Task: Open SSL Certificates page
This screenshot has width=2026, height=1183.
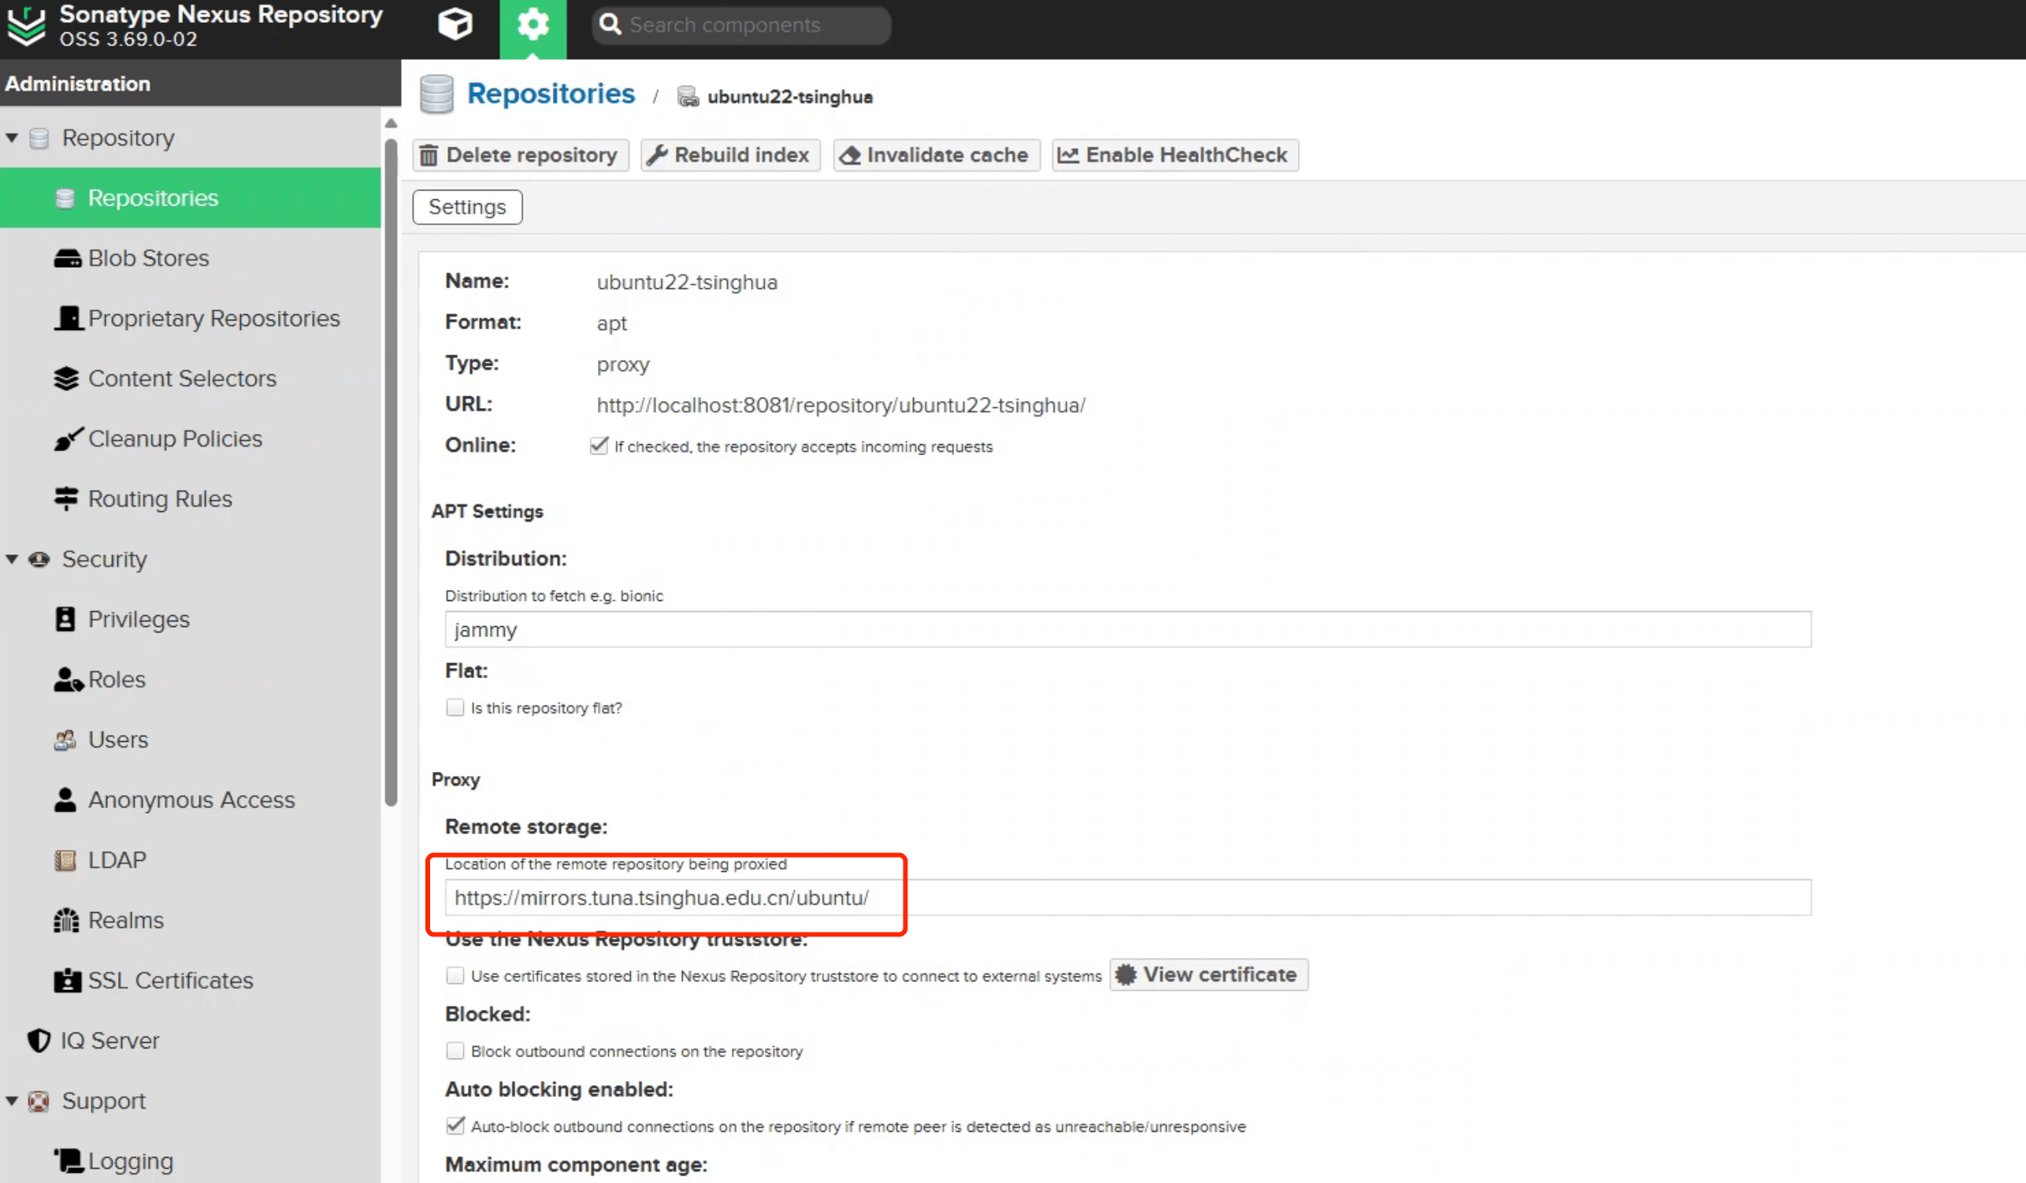Action: tap(170, 981)
